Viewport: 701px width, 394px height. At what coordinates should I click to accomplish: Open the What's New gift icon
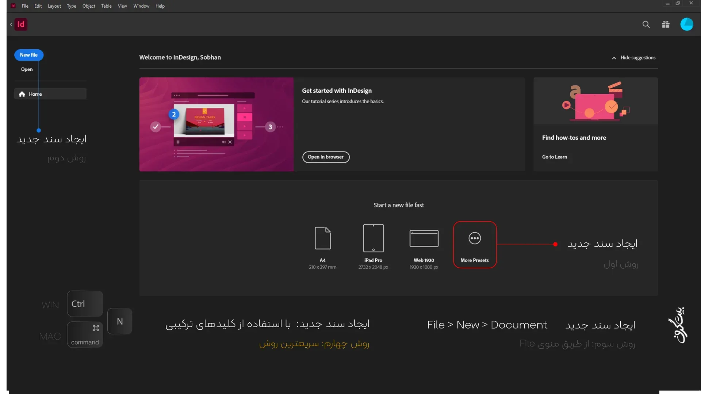click(x=666, y=24)
